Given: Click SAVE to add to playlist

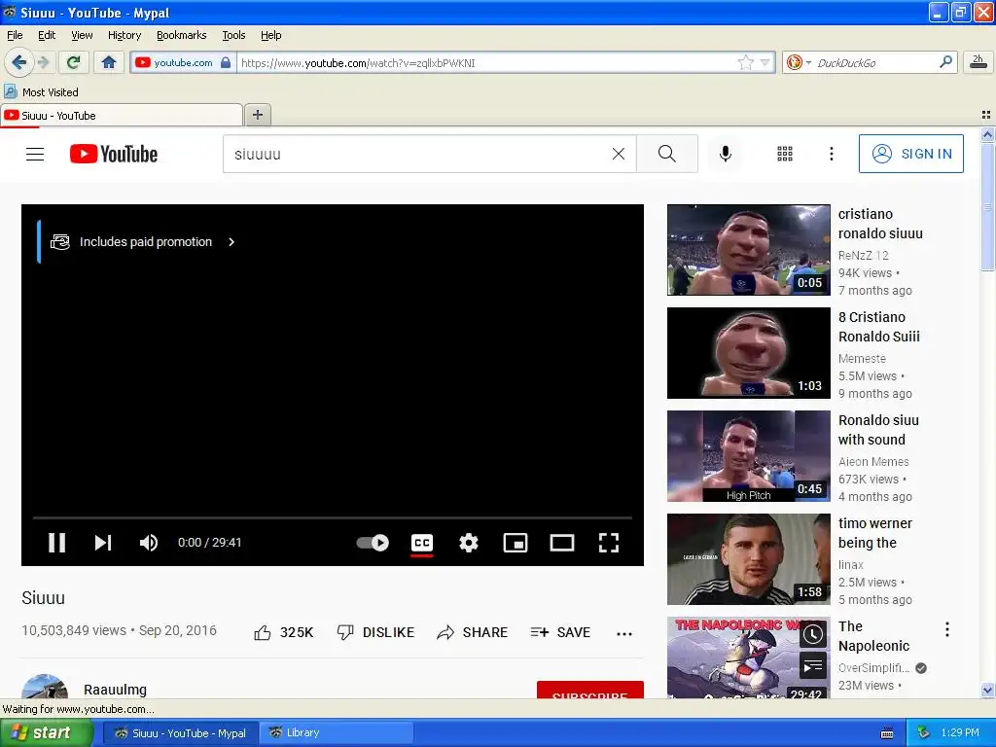Looking at the screenshot, I should tap(560, 632).
